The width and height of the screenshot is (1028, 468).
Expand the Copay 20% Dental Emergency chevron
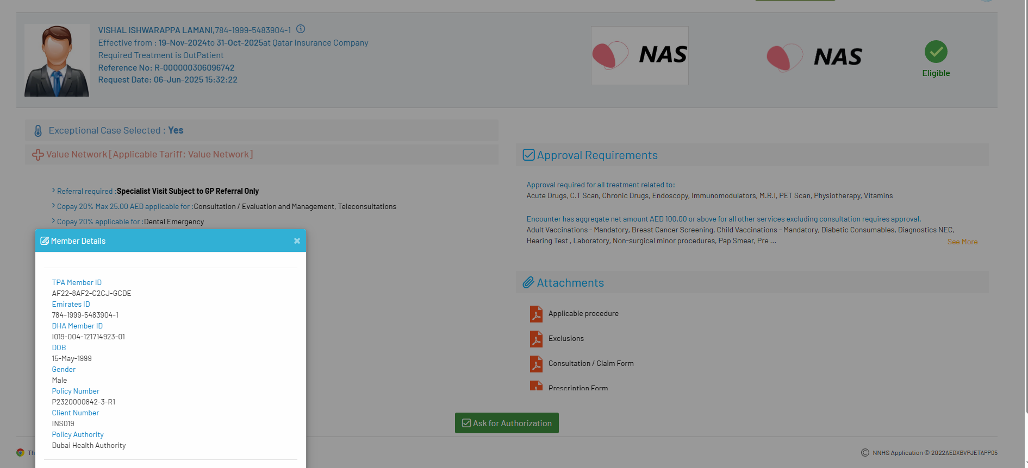click(x=53, y=221)
